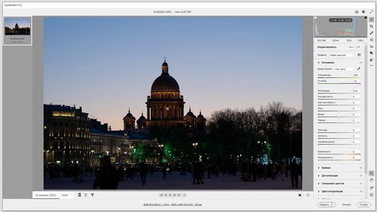Click the save image icon at top right

356,12
